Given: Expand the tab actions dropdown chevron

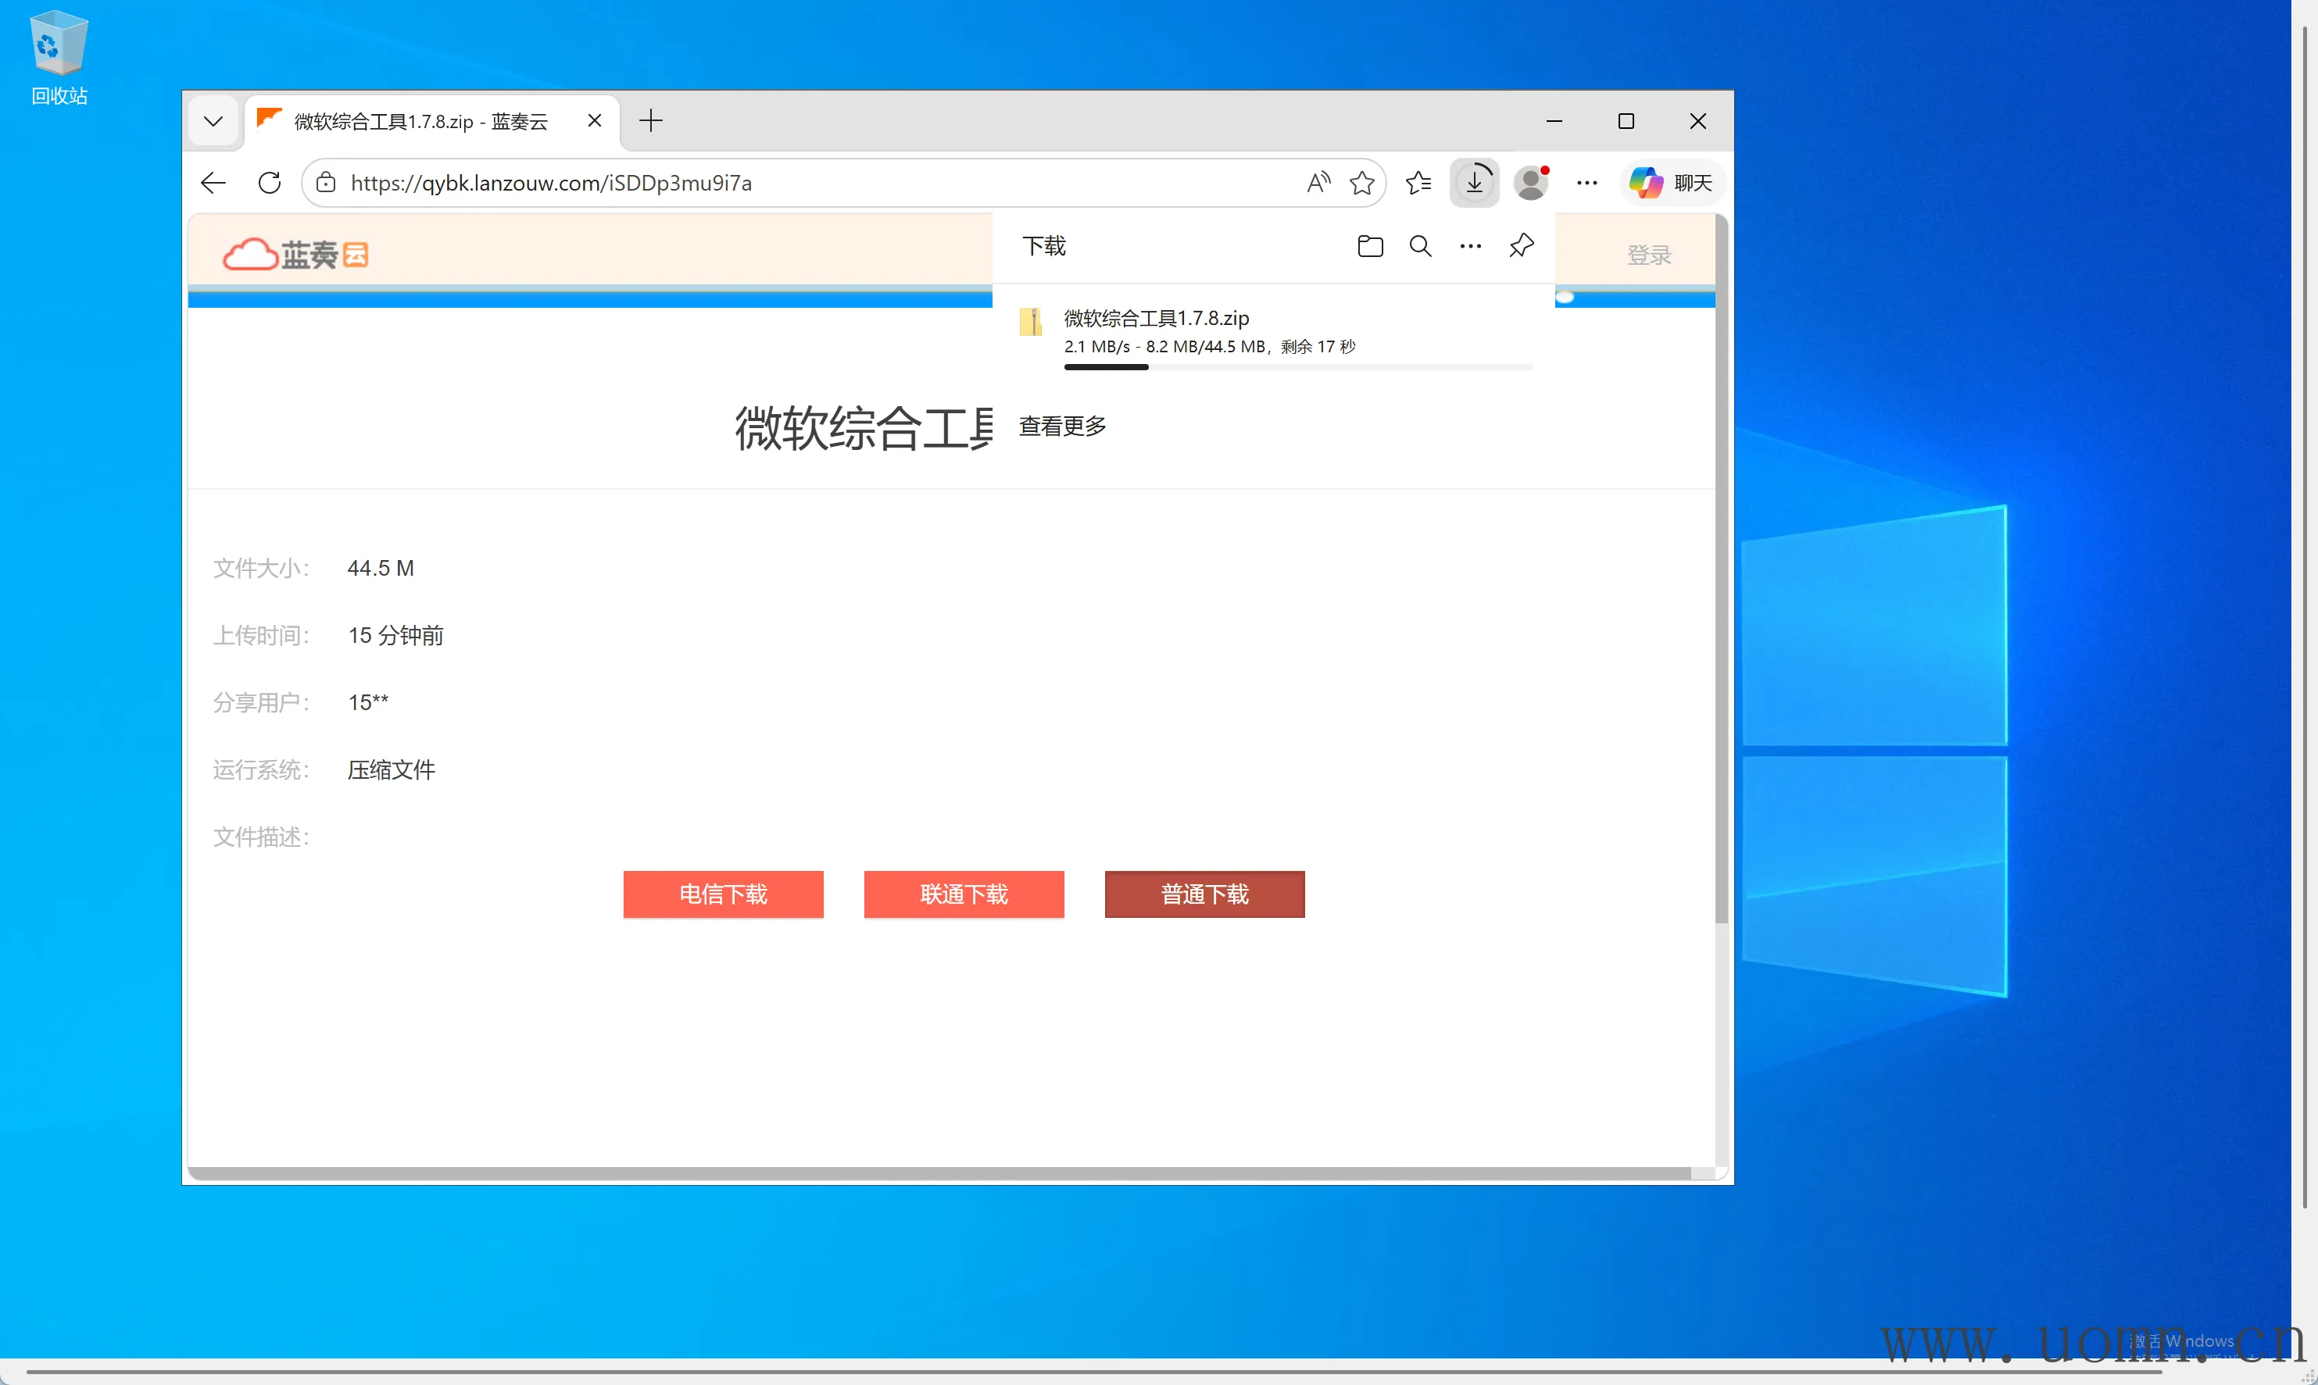Looking at the screenshot, I should 213,121.
